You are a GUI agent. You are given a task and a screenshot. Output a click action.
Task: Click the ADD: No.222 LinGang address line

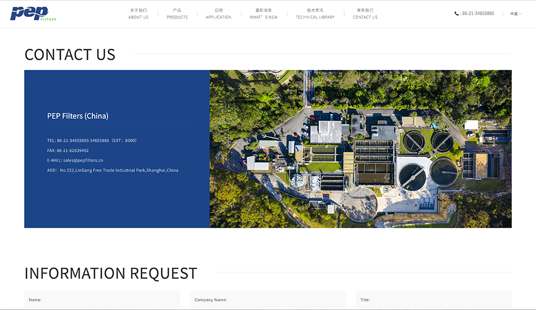click(x=112, y=170)
